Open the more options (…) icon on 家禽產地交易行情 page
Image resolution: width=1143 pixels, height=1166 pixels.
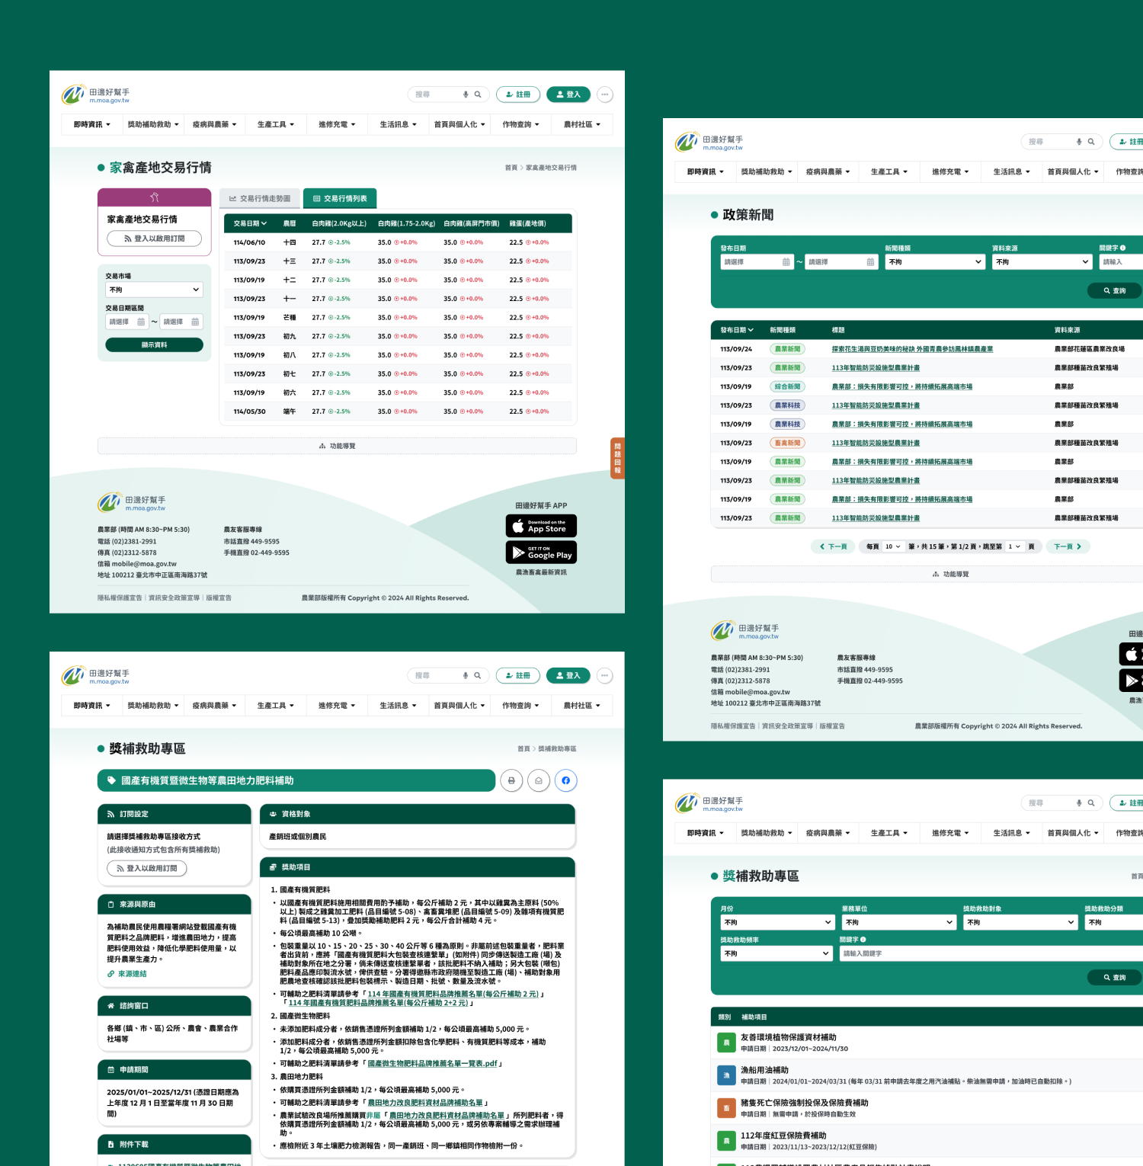tap(604, 94)
